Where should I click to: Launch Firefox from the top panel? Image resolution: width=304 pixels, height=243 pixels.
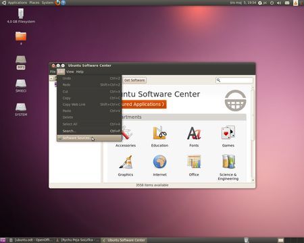tap(57, 3)
